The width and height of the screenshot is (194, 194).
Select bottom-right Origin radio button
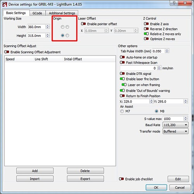67,35
